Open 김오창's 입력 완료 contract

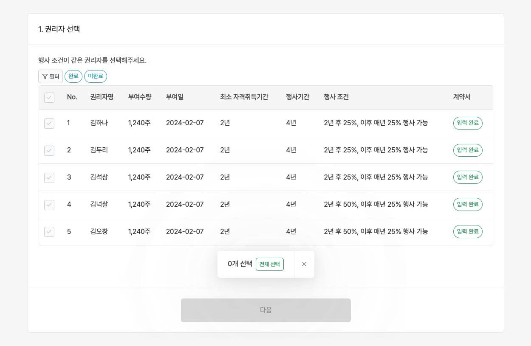pos(468,231)
